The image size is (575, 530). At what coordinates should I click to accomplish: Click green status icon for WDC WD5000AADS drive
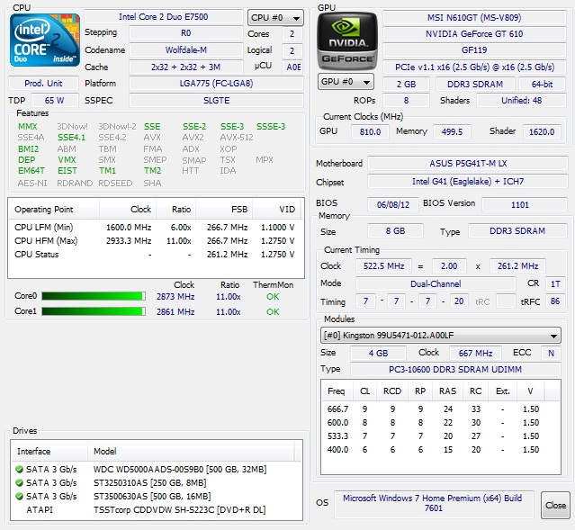(19, 469)
